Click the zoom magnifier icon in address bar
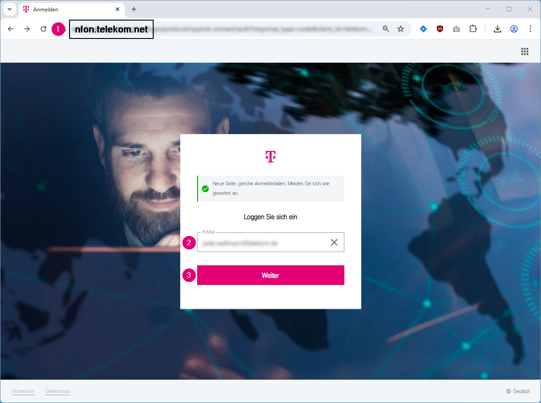541x403 pixels. point(386,29)
